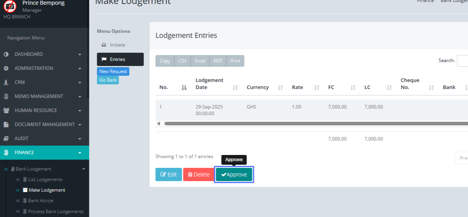Click the horizontal scrollbar below the table

[312, 124]
